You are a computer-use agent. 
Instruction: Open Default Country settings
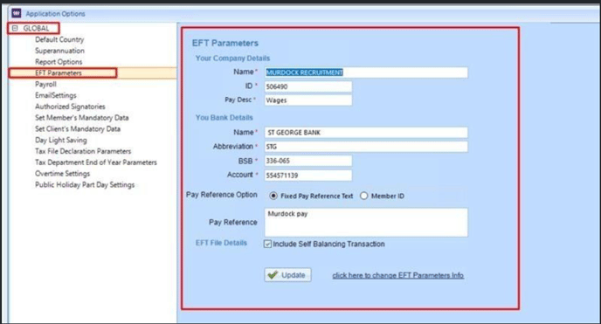click(x=59, y=39)
